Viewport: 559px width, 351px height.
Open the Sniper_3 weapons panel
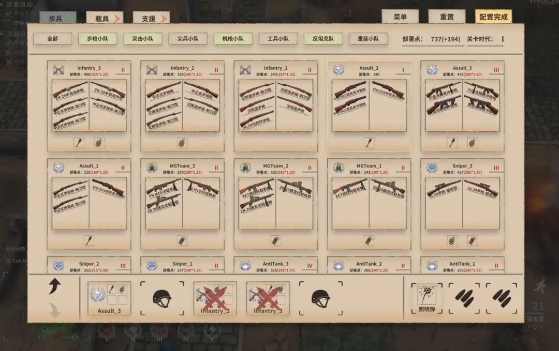point(462,203)
